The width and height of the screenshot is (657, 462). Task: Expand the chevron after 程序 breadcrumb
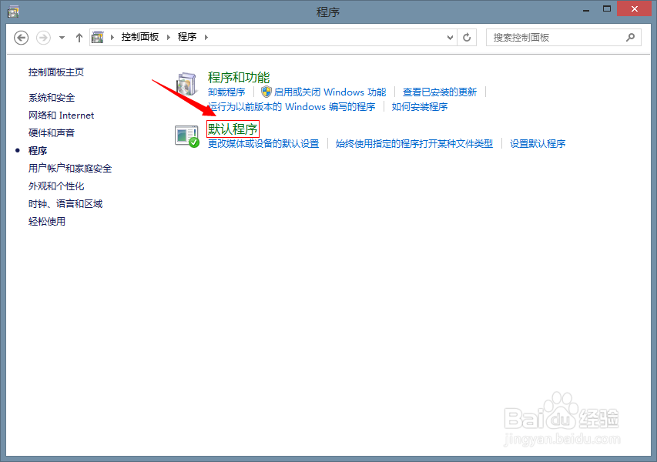(x=206, y=37)
